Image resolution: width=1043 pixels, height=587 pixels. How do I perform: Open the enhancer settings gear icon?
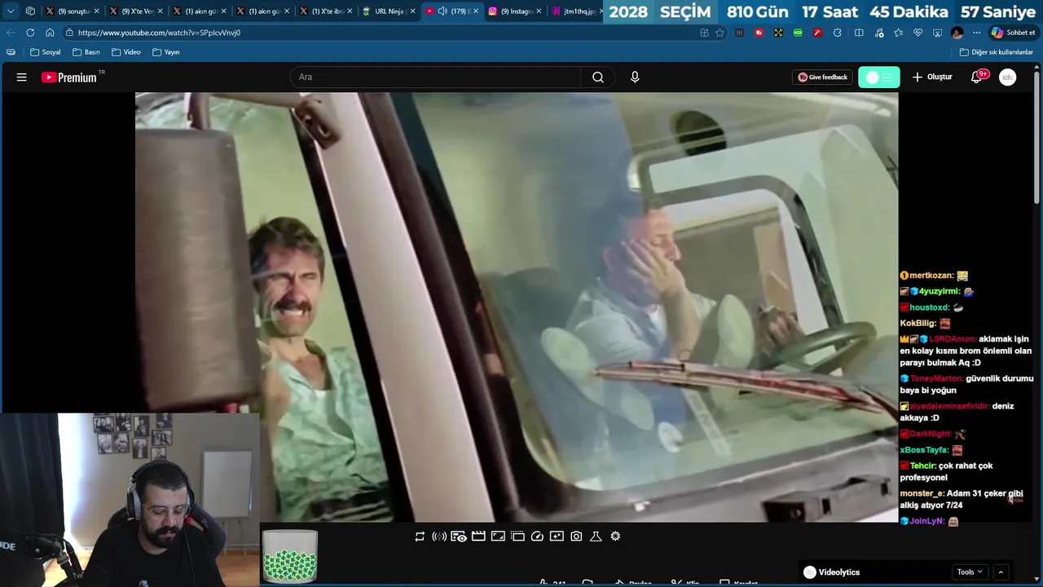(615, 536)
